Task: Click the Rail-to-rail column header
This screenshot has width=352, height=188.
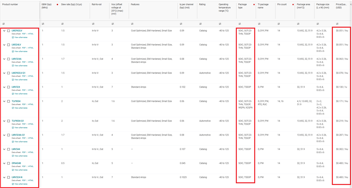Action: click(x=97, y=4)
